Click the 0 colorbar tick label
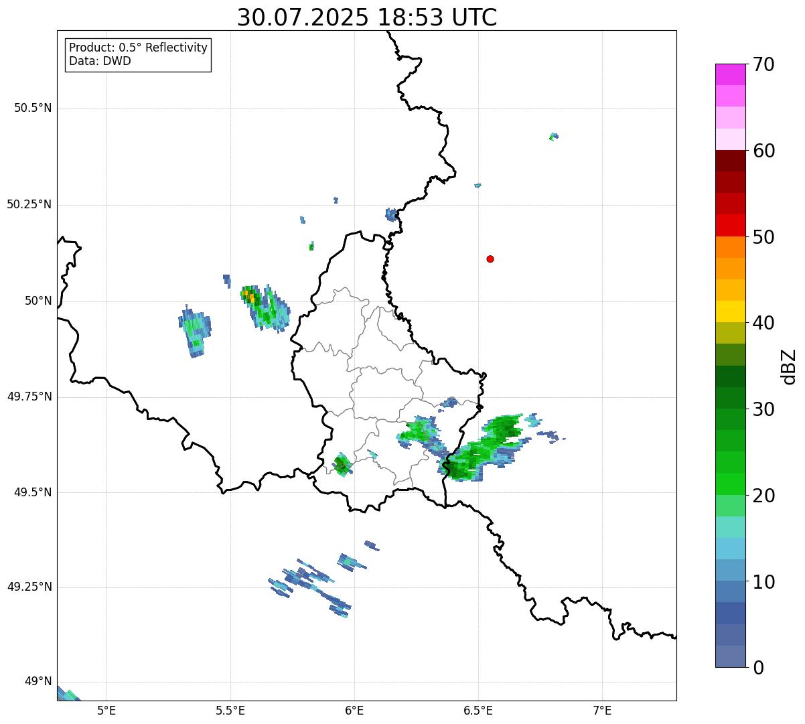 [x=758, y=668]
